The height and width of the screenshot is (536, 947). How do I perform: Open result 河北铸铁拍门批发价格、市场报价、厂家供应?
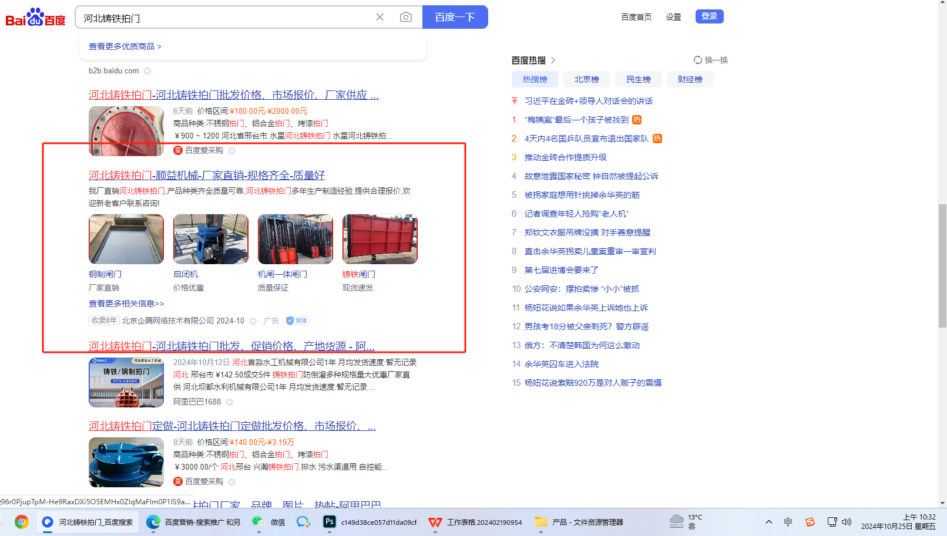click(234, 95)
